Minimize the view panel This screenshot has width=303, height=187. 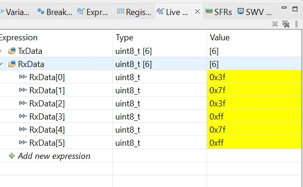(284, 7)
